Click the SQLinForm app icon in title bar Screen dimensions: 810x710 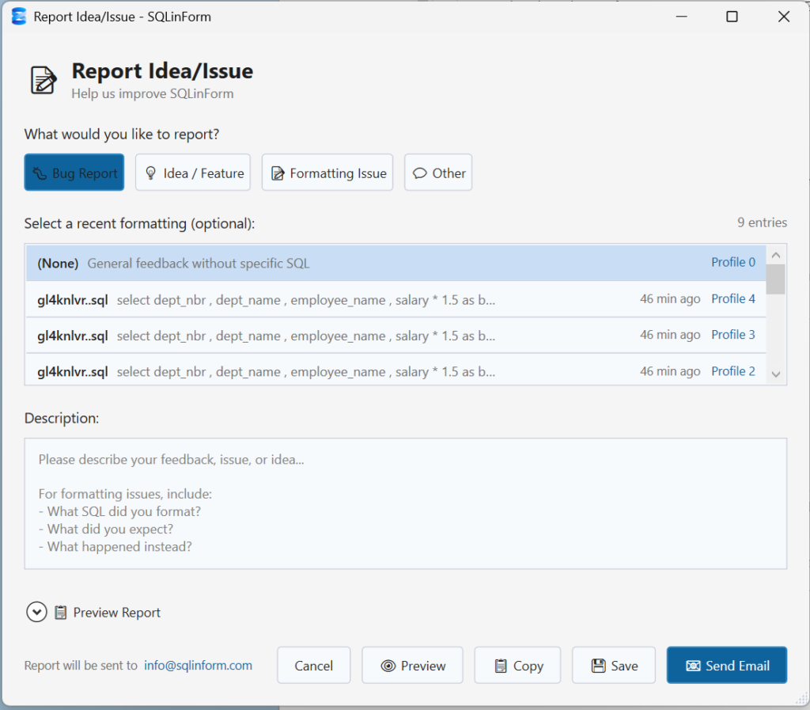(x=19, y=17)
